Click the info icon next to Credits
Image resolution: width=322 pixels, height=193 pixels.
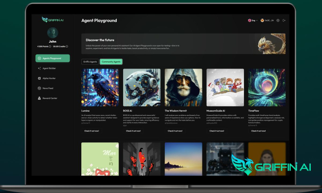pos(67,46)
